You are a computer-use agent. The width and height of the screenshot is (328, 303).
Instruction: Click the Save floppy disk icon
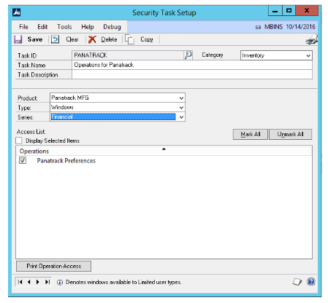point(18,39)
